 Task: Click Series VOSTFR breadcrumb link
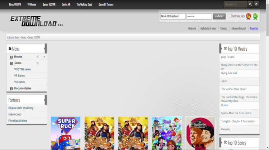click(x=34, y=37)
